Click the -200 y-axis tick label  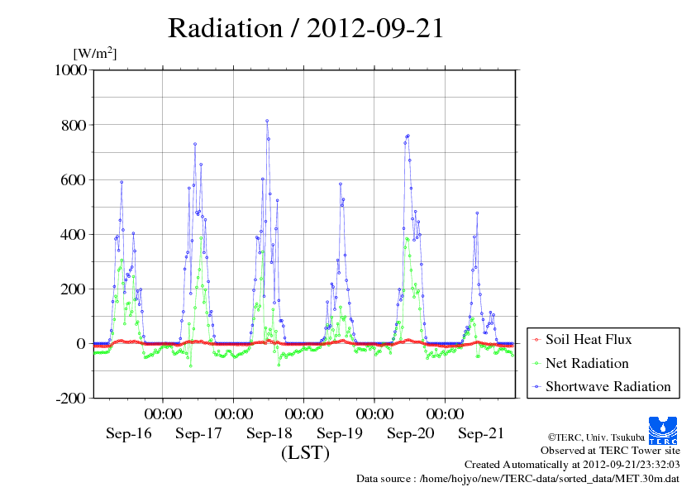point(71,399)
